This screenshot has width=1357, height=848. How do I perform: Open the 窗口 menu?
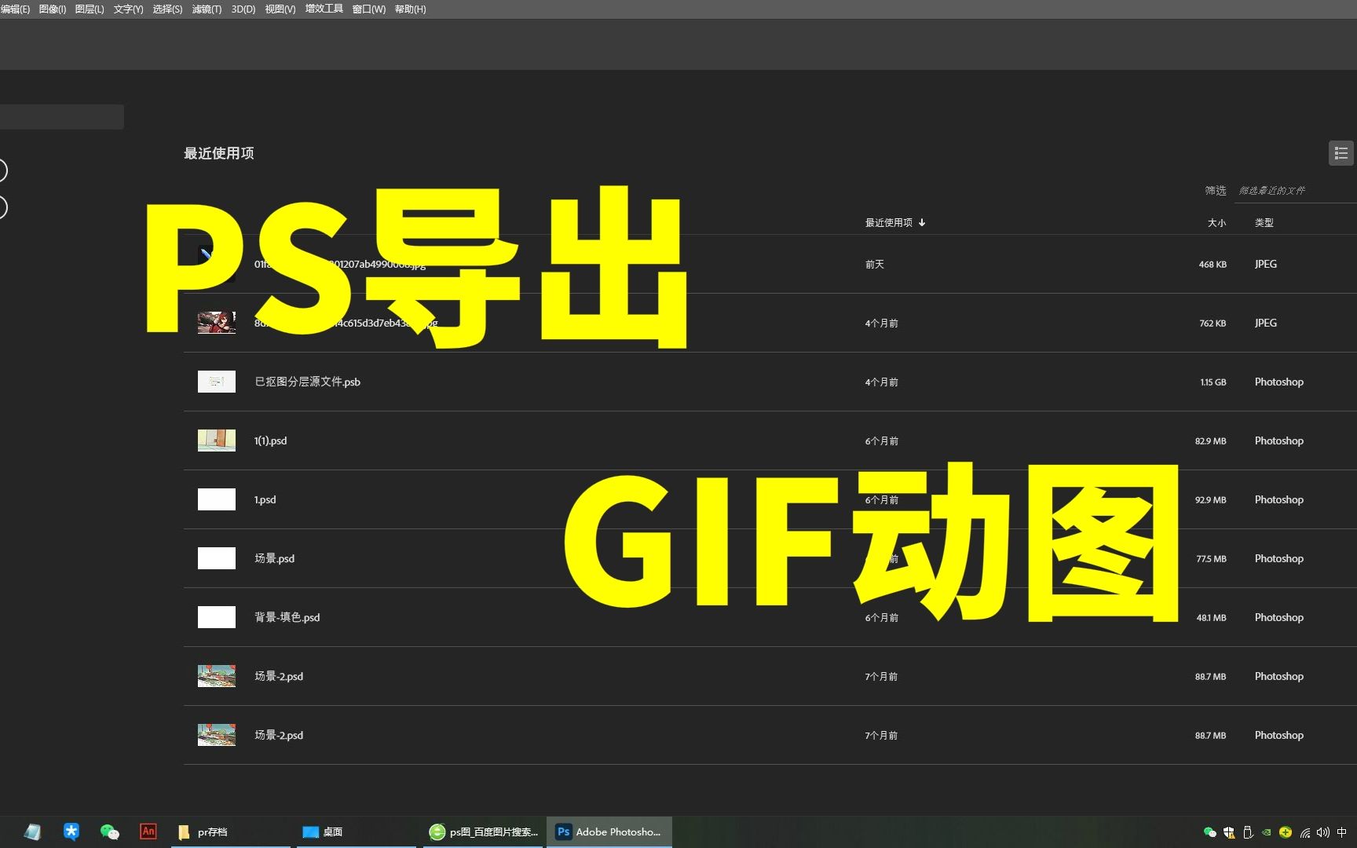368,9
